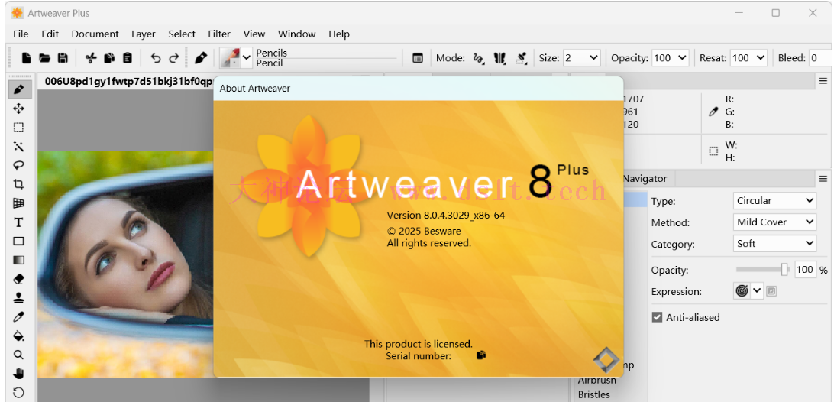Select the Stamp tool

click(x=18, y=297)
